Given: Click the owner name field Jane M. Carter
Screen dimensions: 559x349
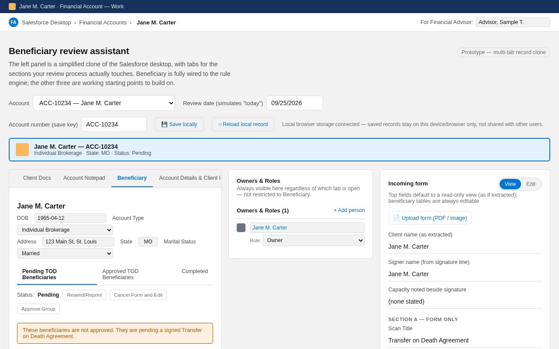Looking at the screenshot, I should [307, 228].
